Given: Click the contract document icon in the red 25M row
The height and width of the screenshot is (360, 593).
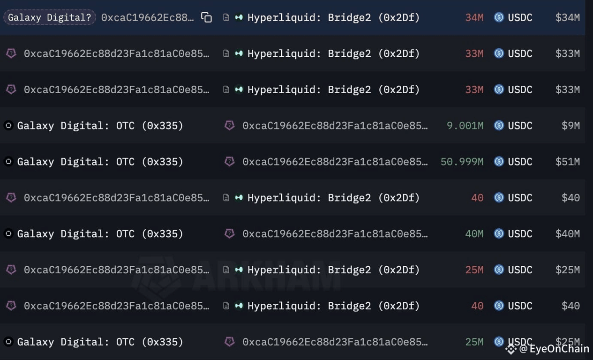Looking at the screenshot, I should [226, 270].
